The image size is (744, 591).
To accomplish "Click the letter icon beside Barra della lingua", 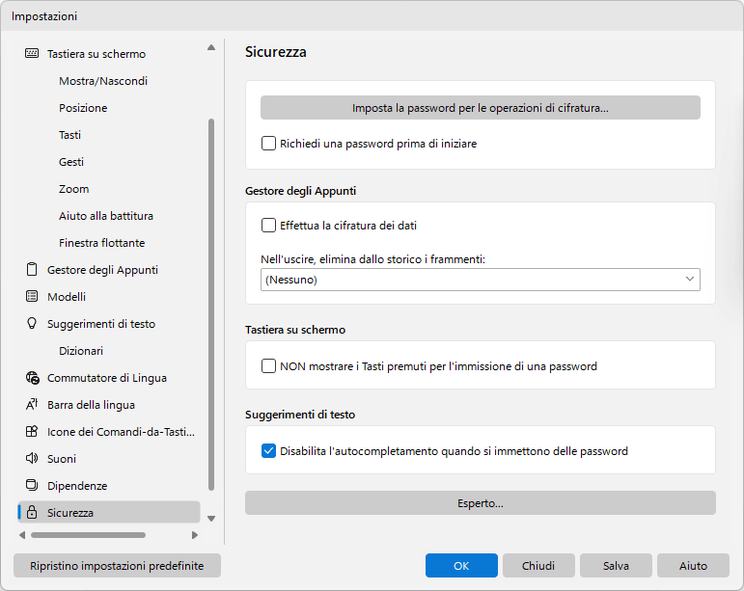I will click(x=32, y=404).
